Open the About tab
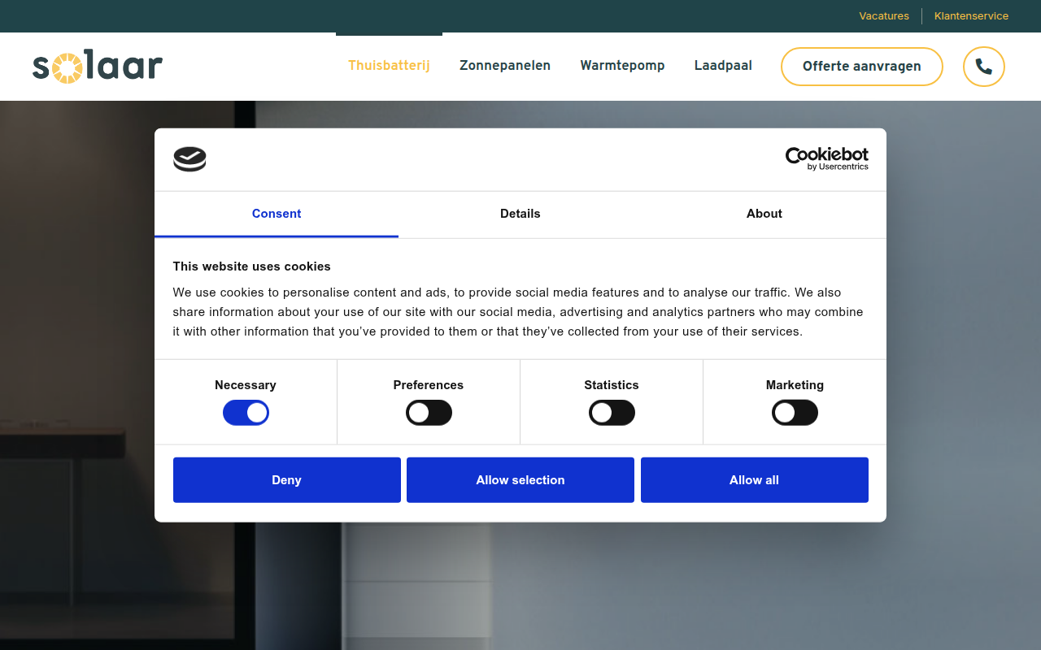This screenshot has height=650, width=1041. coord(764,214)
